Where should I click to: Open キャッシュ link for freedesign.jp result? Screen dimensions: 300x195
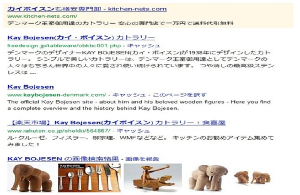[144, 45]
